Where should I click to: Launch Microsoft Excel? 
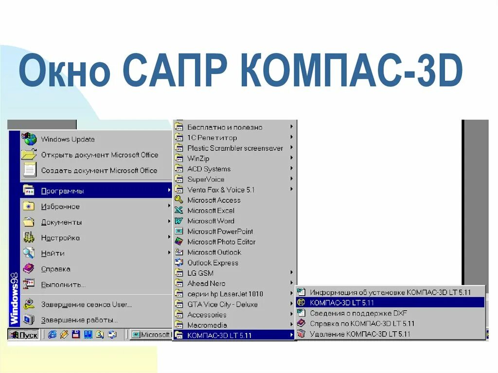point(234,210)
